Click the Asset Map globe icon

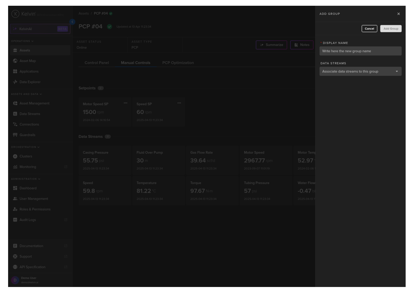pyautogui.click(x=15, y=61)
